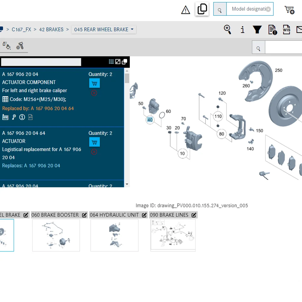The width and height of the screenshot is (302, 302).
Task: Click WIS document icon under ACTUATOR COMPONENT
Action: point(31,117)
